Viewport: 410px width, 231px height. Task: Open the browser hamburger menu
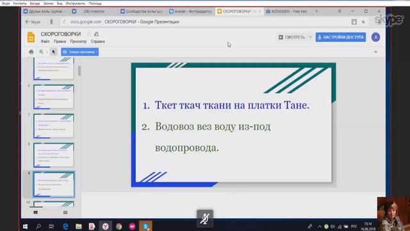click(x=340, y=12)
